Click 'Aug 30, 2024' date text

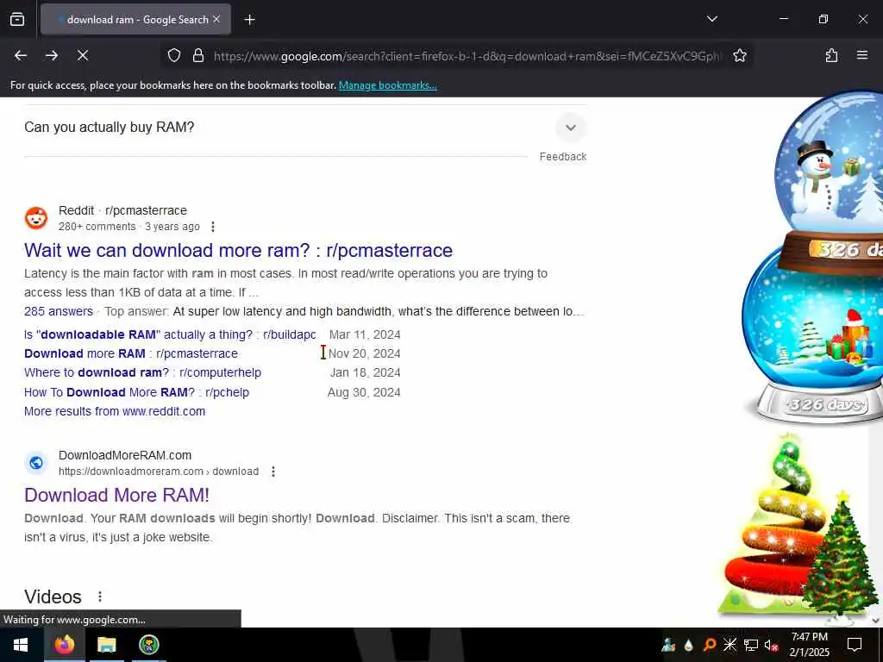(x=364, y=392)
